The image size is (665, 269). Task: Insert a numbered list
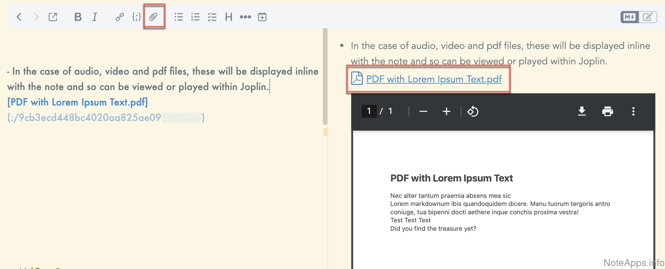(195, 17)
